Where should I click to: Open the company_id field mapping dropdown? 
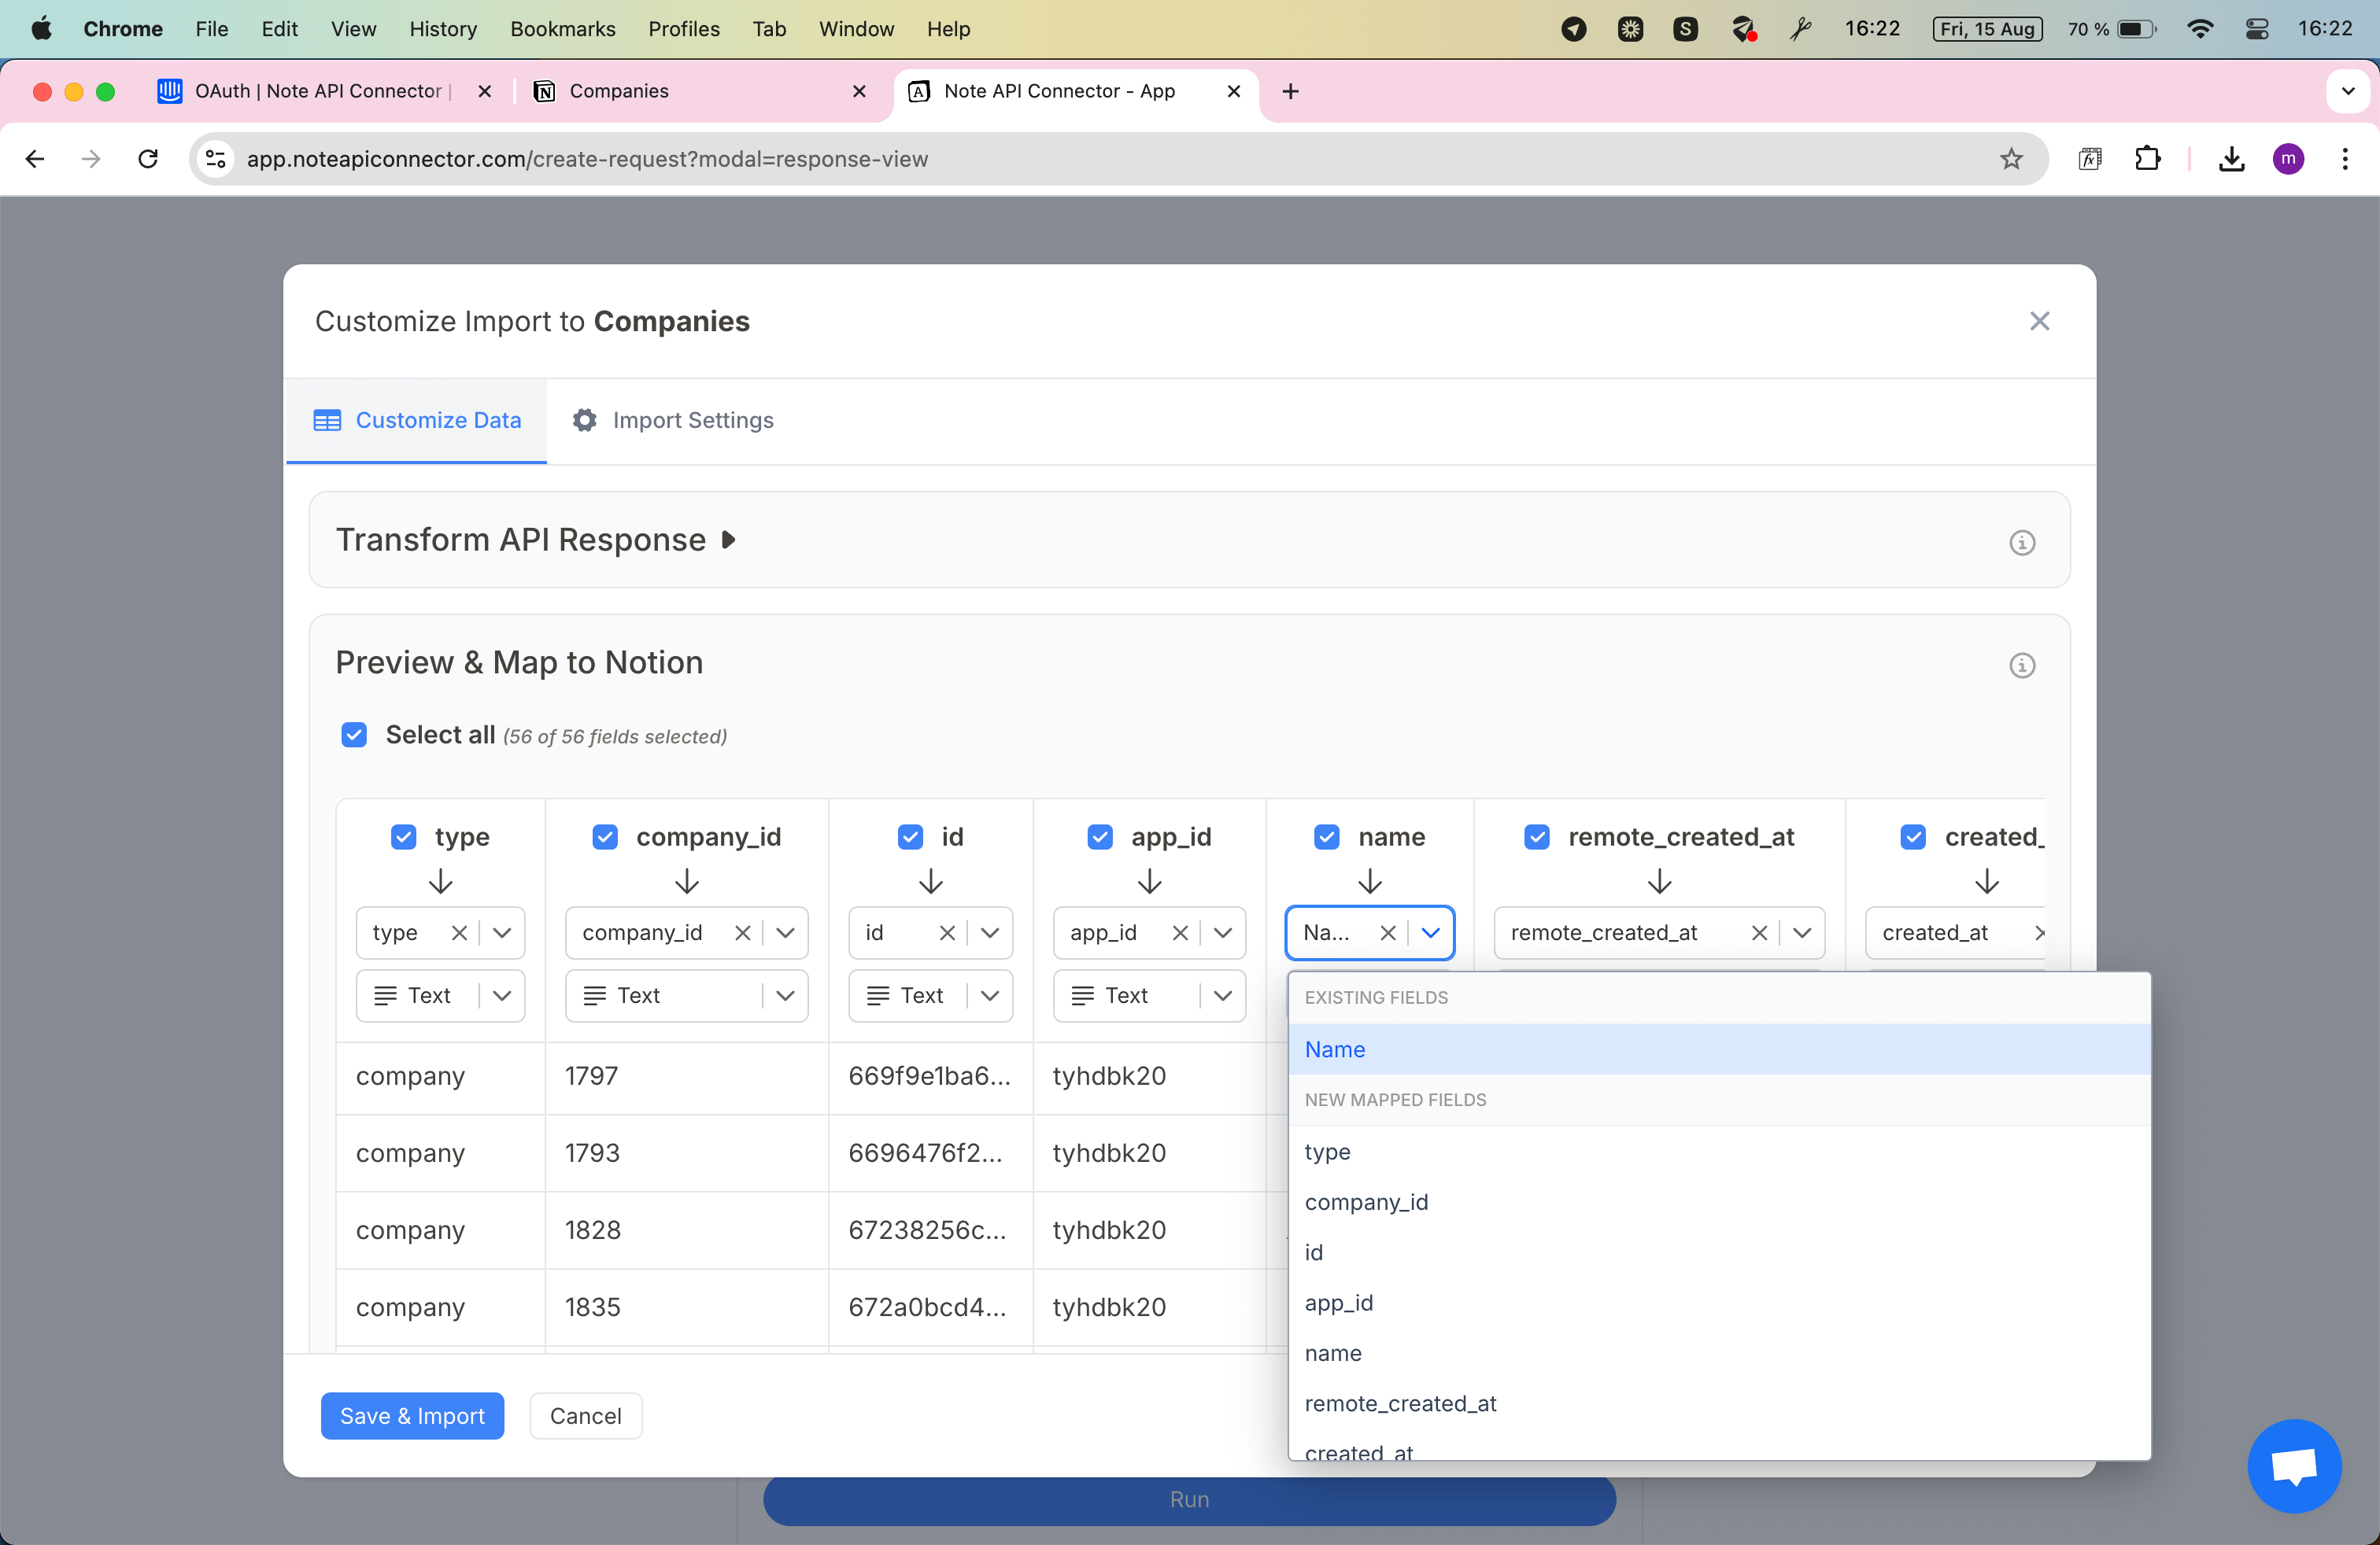[x=785, y=932]
